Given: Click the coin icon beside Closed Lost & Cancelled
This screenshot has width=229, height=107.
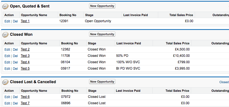Looking at the screenshot, I should coord(6,82).
